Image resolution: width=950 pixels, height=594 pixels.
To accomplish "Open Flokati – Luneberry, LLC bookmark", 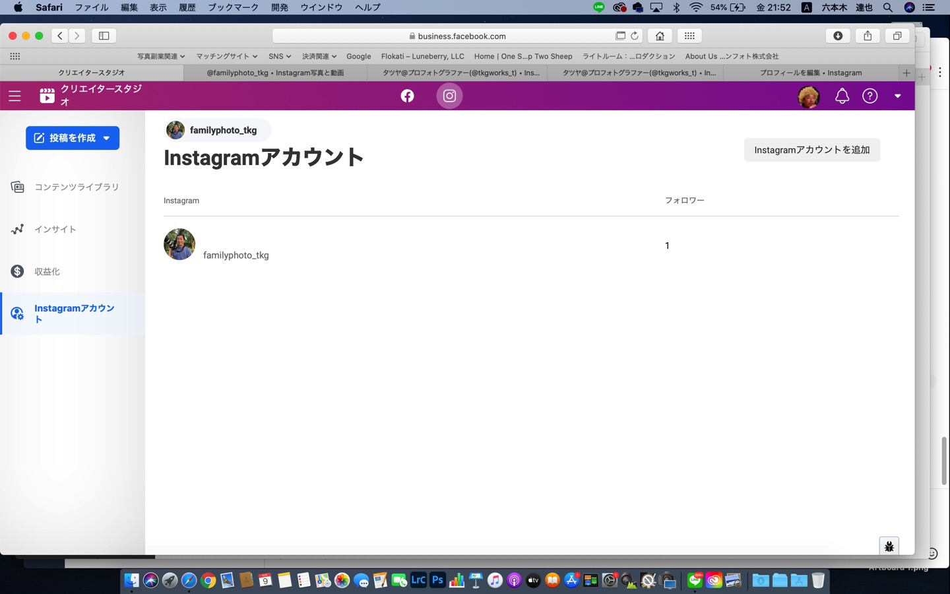I will point(422,57).
